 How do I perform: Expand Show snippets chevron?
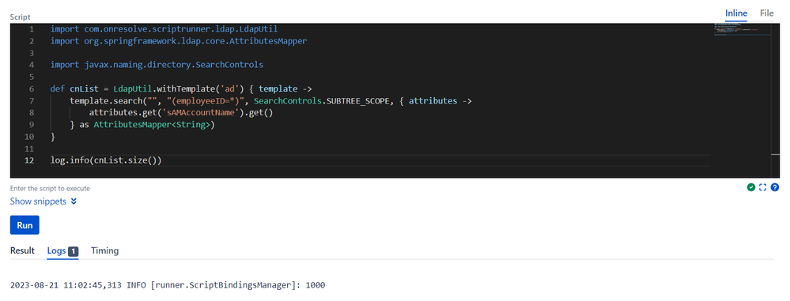click(x=74, y=201)
